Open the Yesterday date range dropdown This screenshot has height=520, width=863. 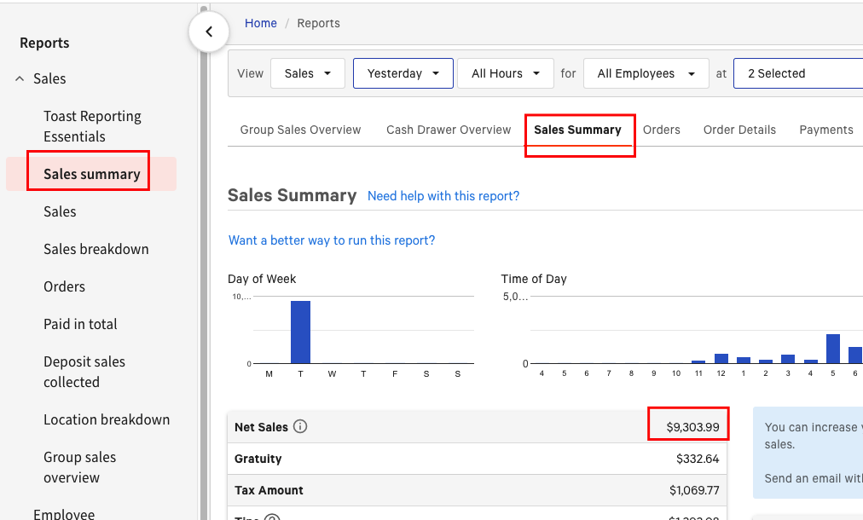[403, 73]
